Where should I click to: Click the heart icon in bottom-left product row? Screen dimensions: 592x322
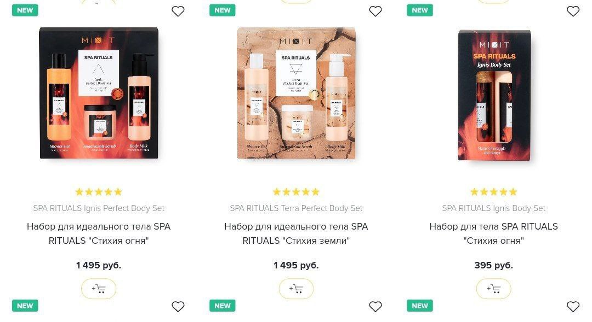(x=178, y=307)
